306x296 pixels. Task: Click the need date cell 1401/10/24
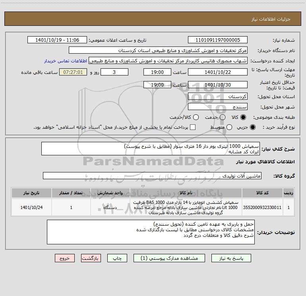pyautogui.click(x=31, y=207)
